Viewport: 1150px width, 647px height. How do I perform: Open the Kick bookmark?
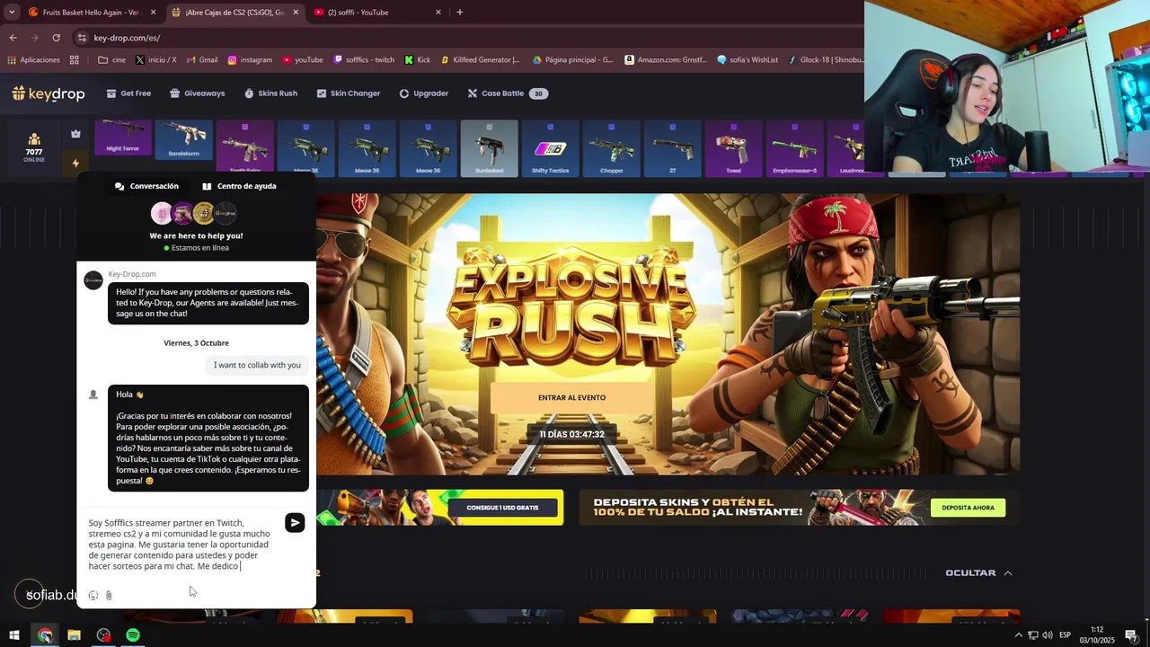tap(418, 60)
